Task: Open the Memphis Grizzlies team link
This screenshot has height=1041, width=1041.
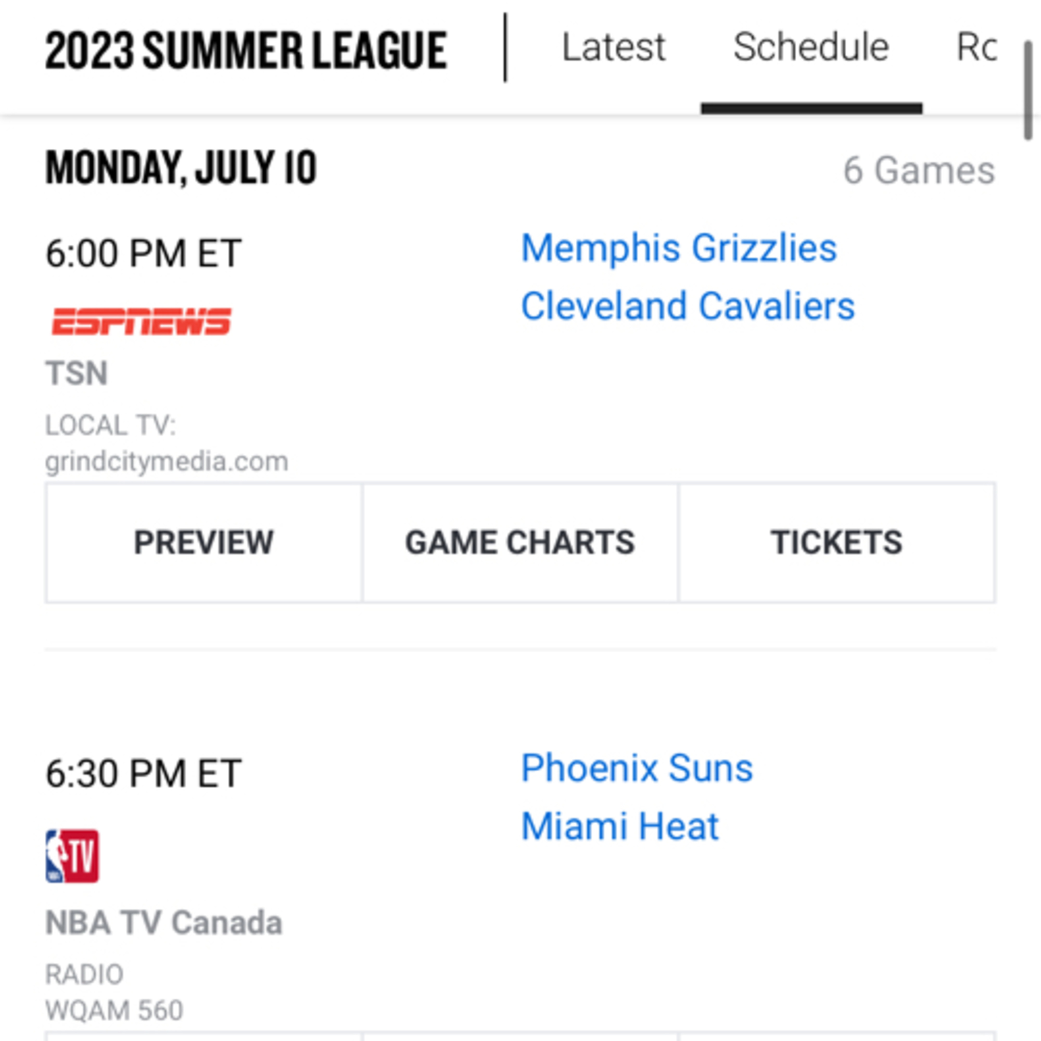Action: pyautogui.click(x=679, y=248)
